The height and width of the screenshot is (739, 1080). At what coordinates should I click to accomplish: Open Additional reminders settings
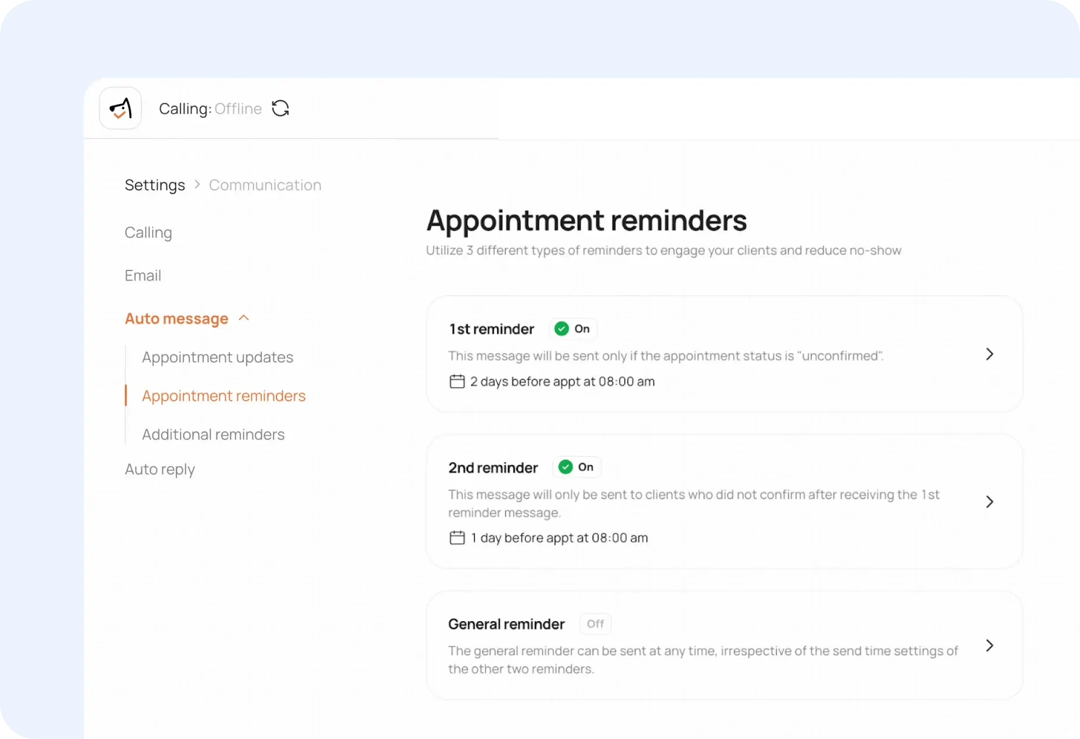click(x=213, y=434)
